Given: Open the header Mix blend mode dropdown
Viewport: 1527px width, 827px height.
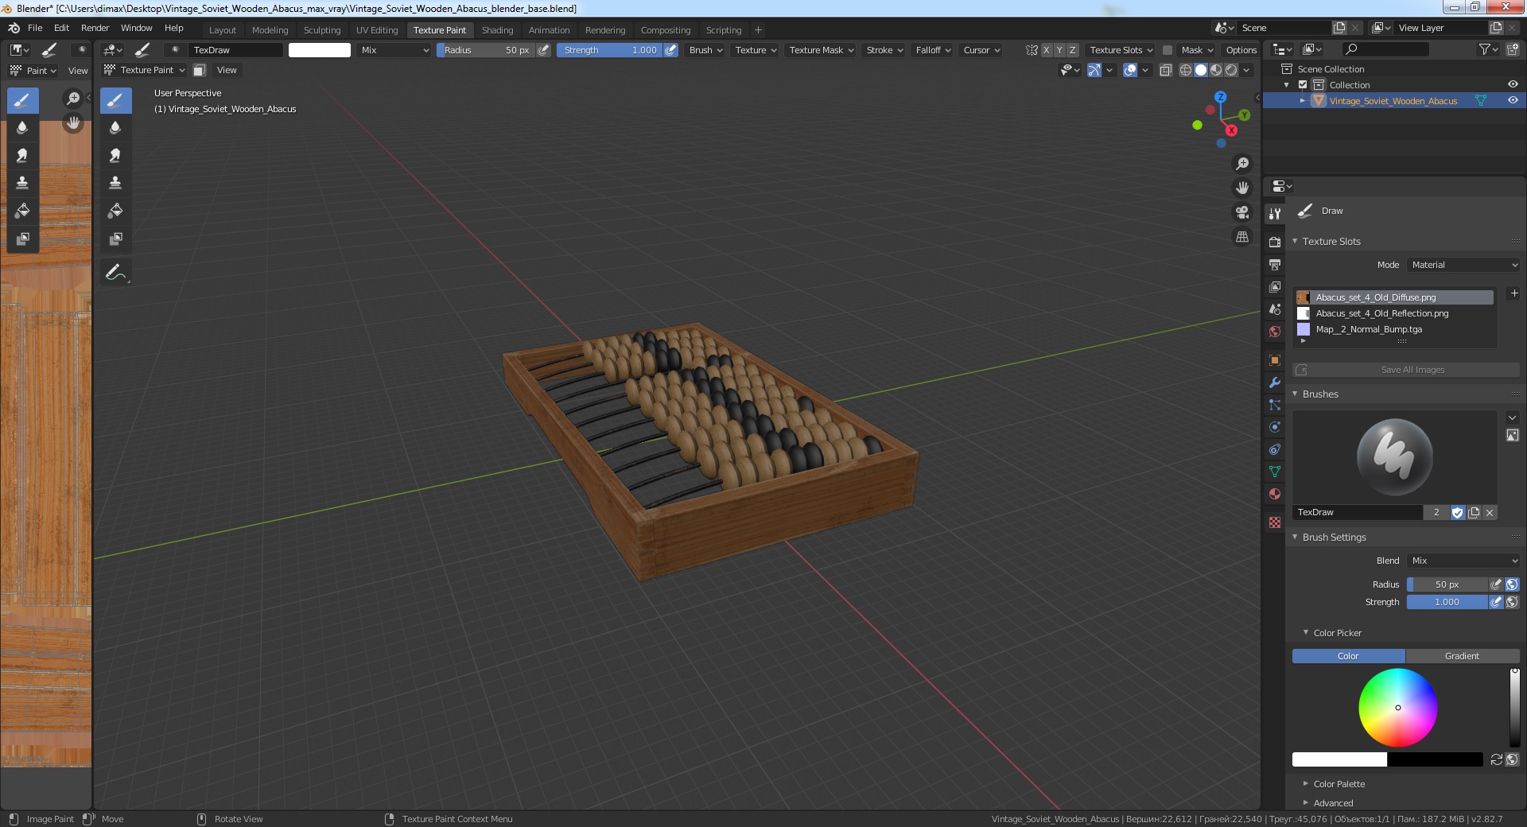Looking at the screenshot, I should (x=394, y=50).
